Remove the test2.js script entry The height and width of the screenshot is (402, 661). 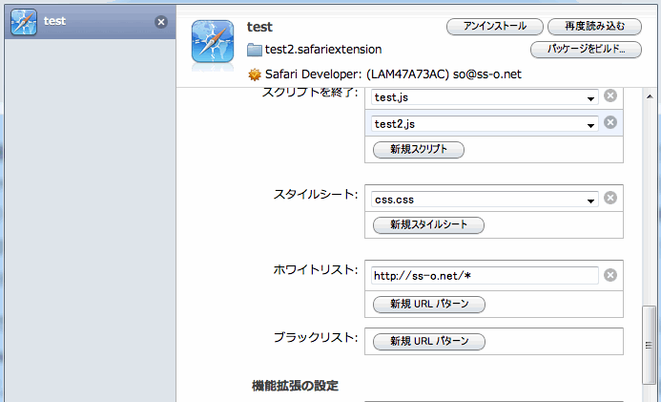coord(610,122)
